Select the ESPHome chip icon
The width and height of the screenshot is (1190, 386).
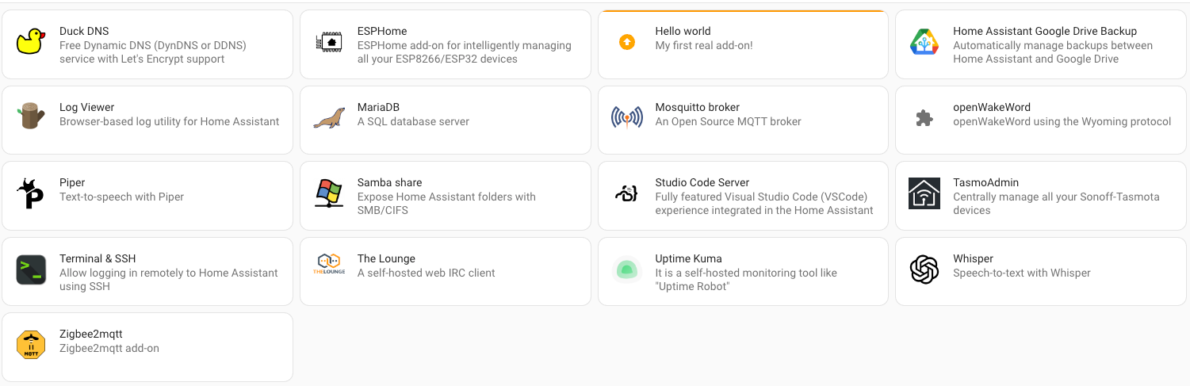point(328,41)
